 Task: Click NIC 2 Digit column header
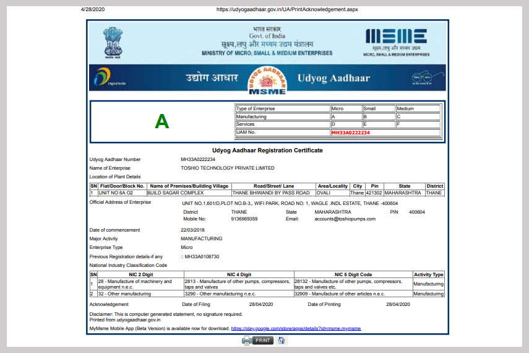pos(140,274)
